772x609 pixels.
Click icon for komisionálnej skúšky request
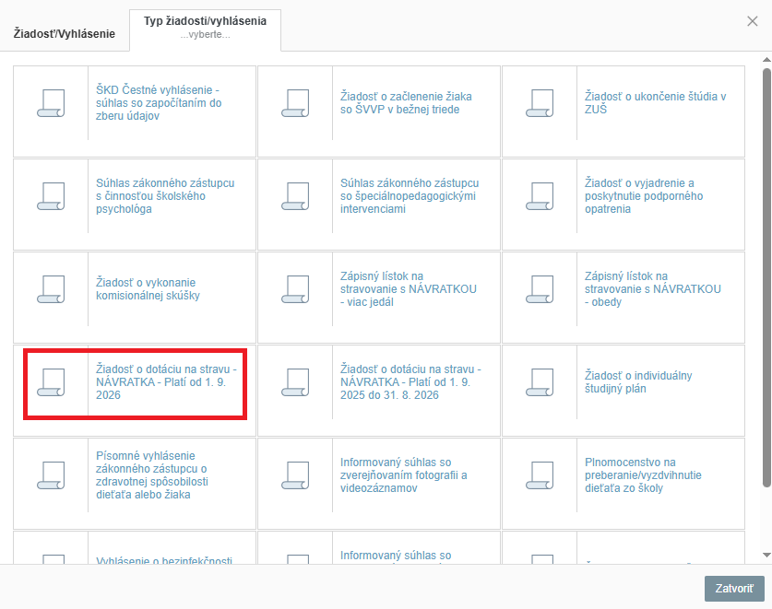coord(51,289)
